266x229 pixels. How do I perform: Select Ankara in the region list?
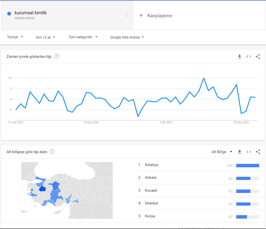(x=151, y=177)
